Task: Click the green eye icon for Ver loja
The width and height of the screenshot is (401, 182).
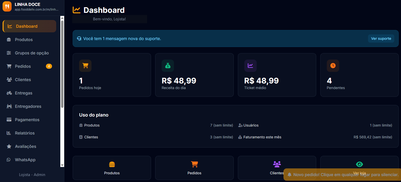Action: point(359,164)
